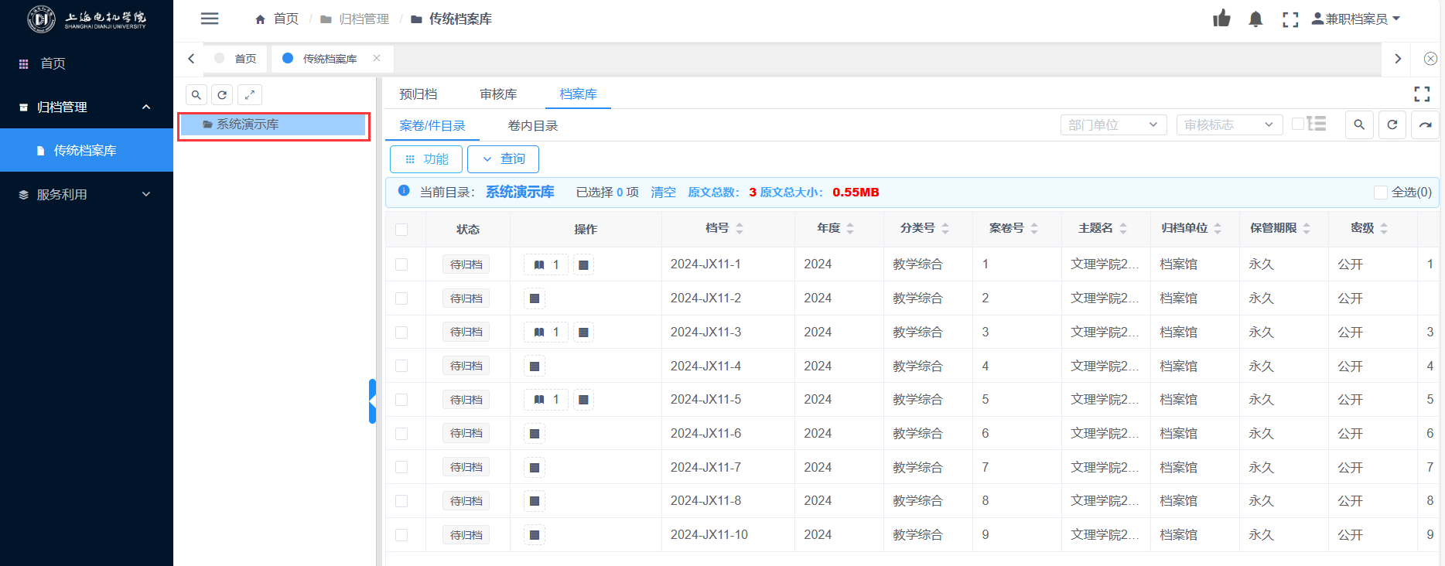Click the share arrow icon in table toolbar
The height and width of the screenshot is (566, 1445).
(1425, 124)
